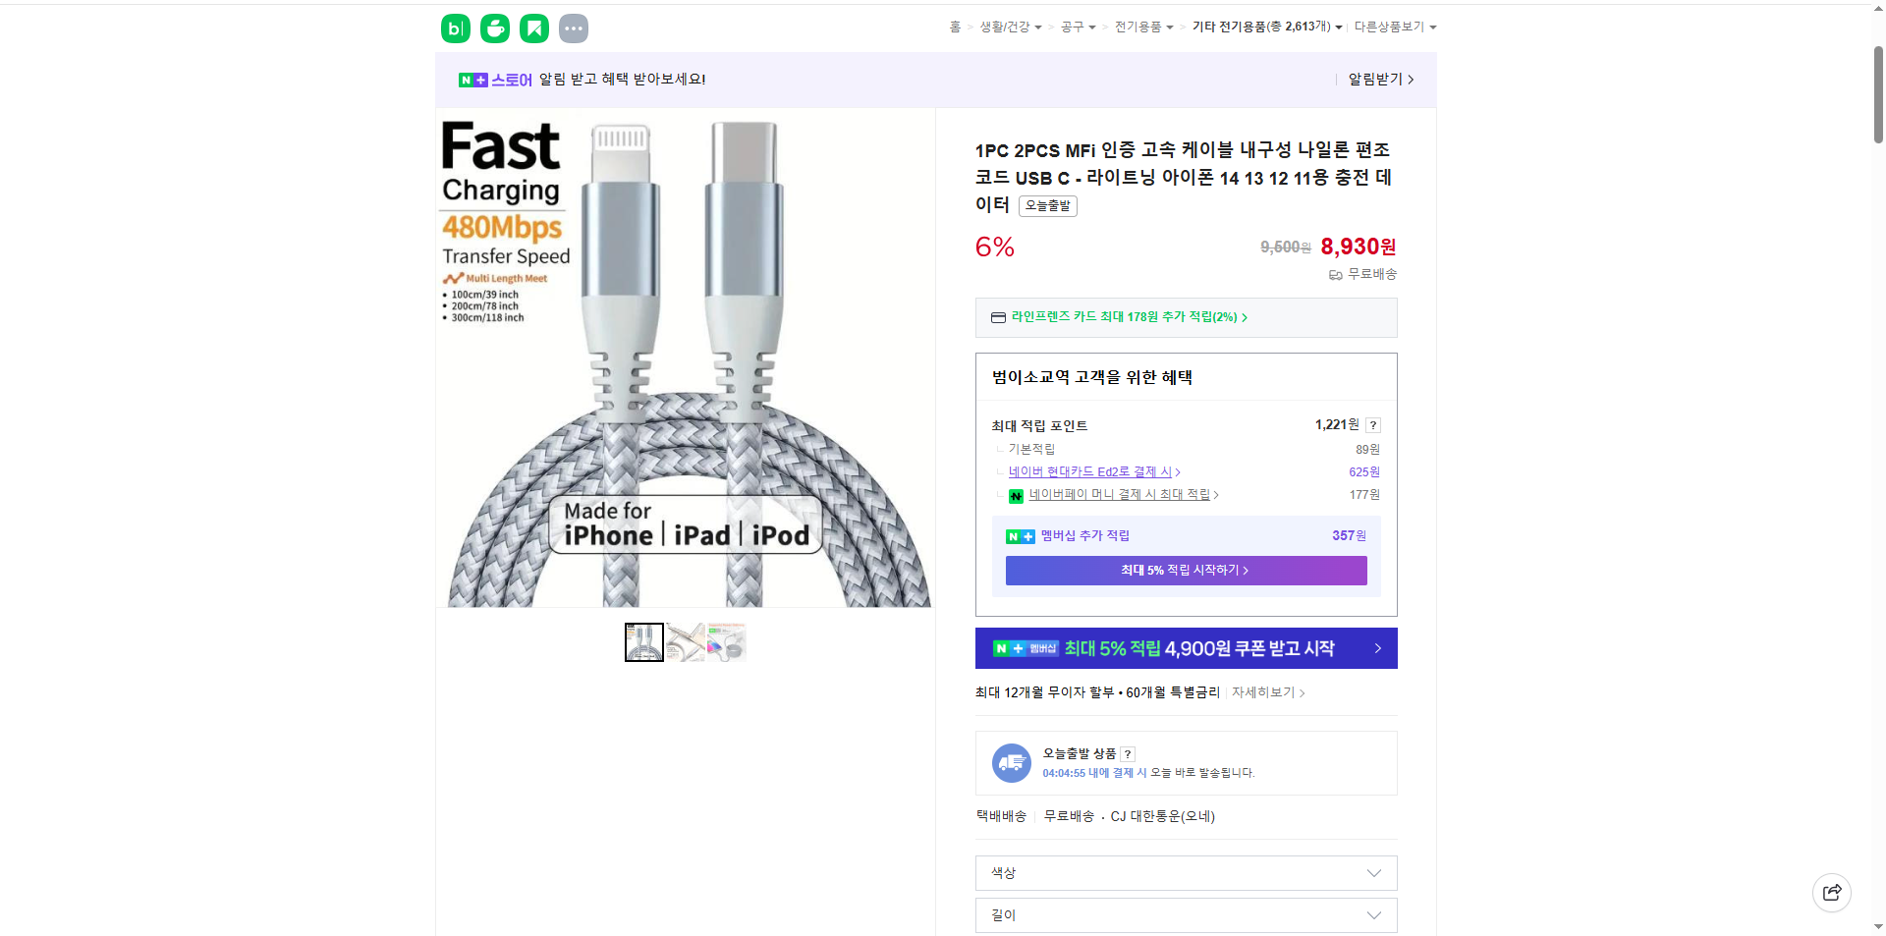This screenshot has height=936, width=1886.
Task: Open the 자세히보기 installment details link
Action: click(x=1263, y=692)
